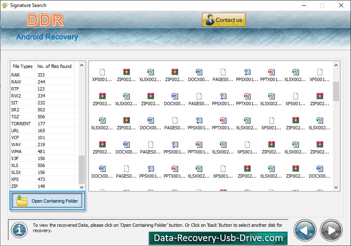Select the RTF file type row
Viewport: 351px width, 246px height.
(44, 88)
